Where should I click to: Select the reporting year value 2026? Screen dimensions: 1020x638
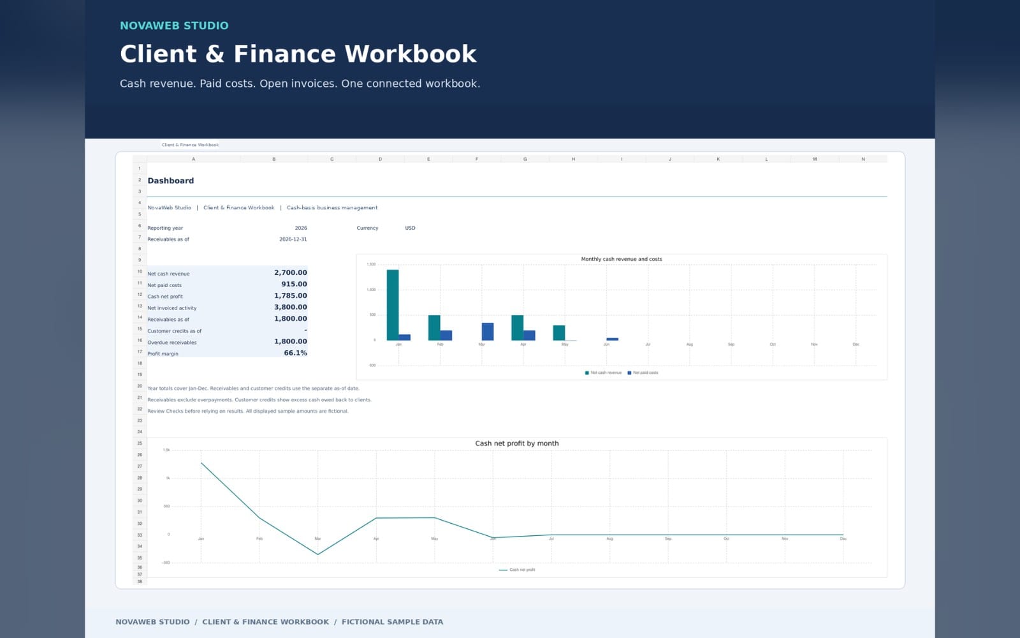pos(301,228)
